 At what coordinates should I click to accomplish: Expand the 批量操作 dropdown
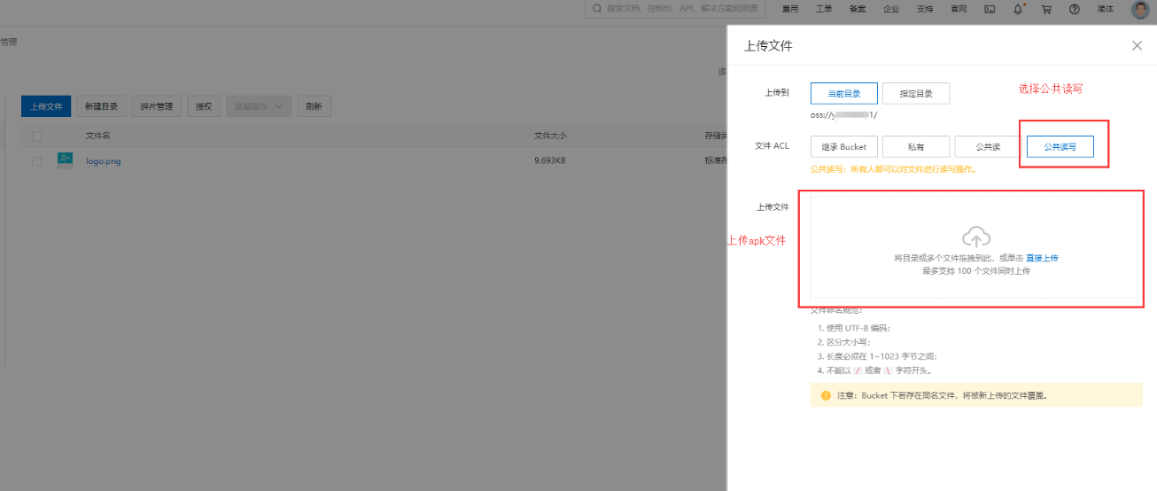tap(259, 106)
